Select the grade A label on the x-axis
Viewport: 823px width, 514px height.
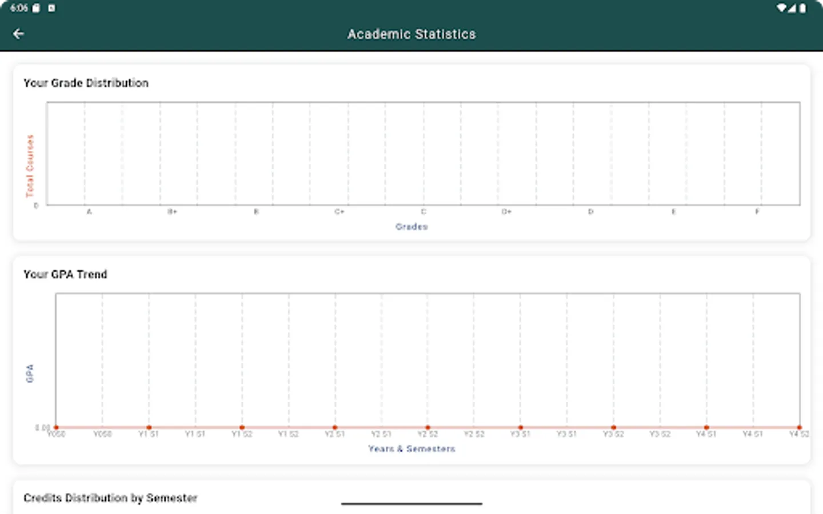pyautogui.click(x=89, y=211)
